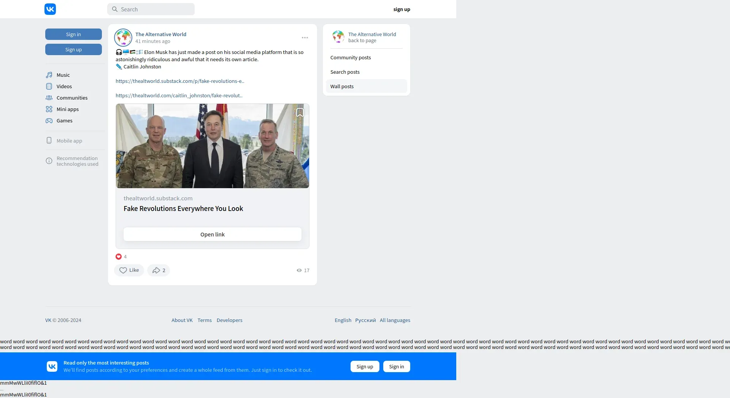Click the article preview photo
The width and height of the screenshot is (730, 398).
(x=213, y=146)
